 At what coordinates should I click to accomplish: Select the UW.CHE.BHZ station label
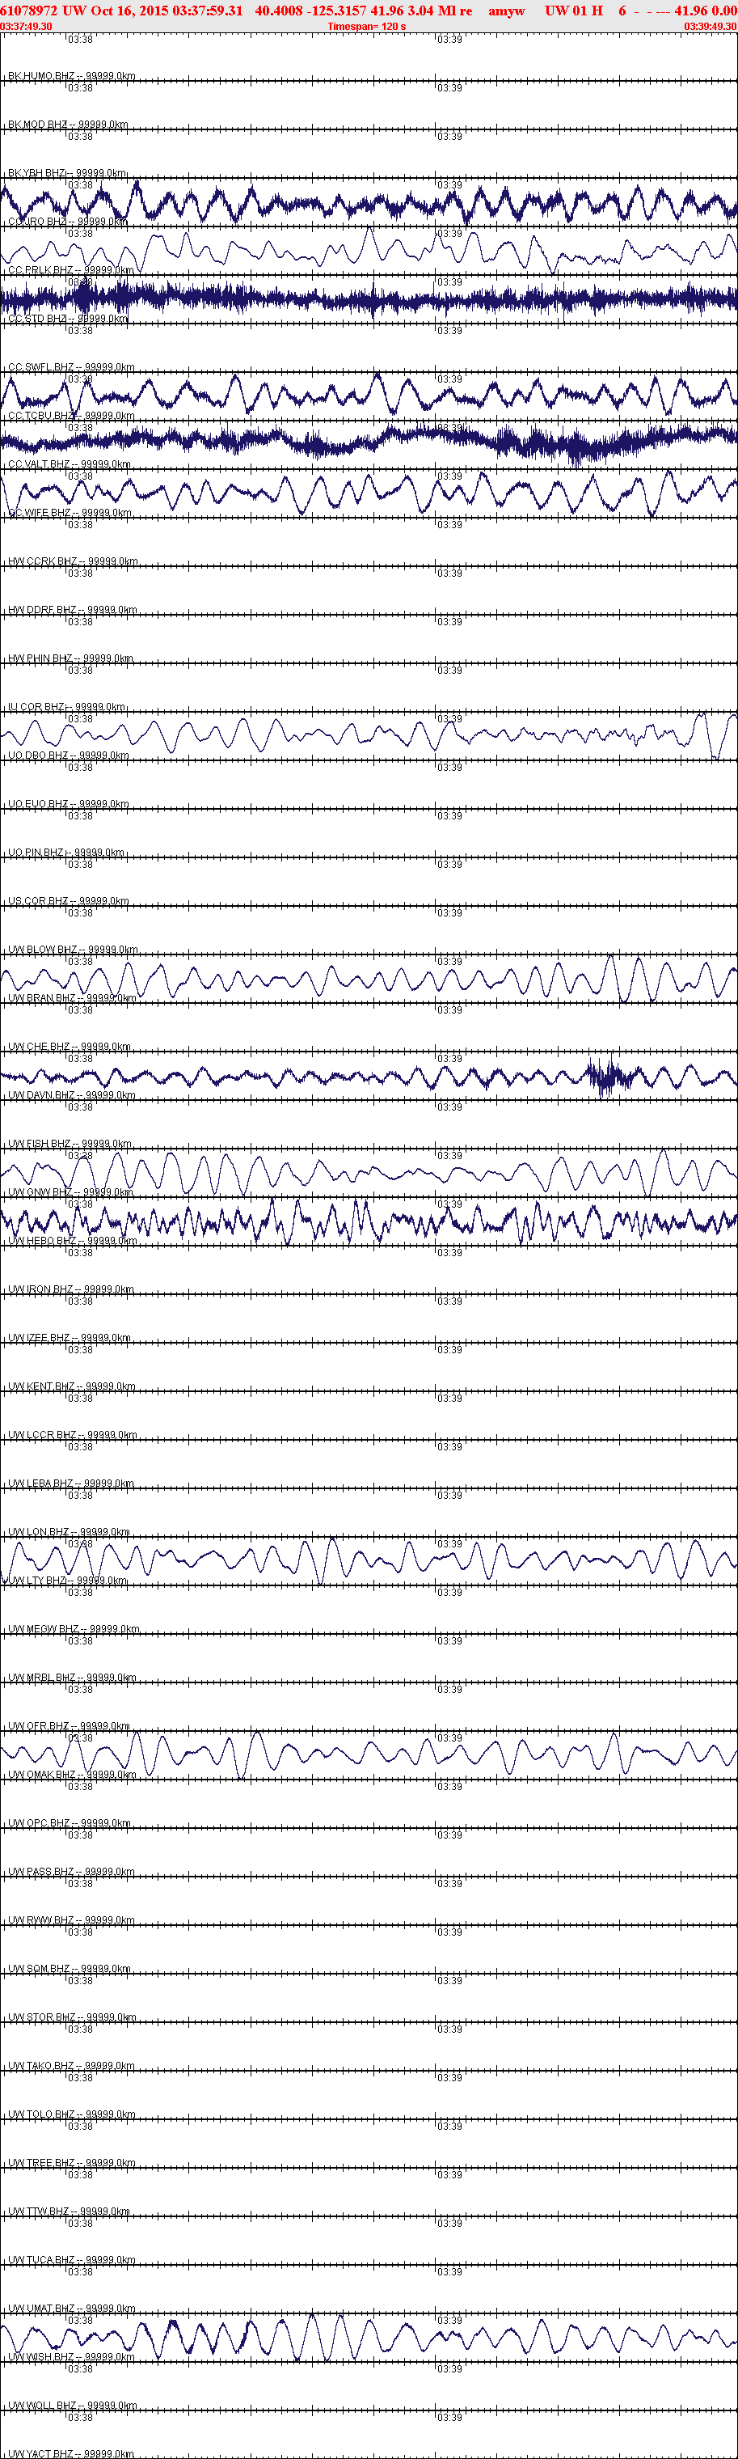click(x=70, y=1048)
